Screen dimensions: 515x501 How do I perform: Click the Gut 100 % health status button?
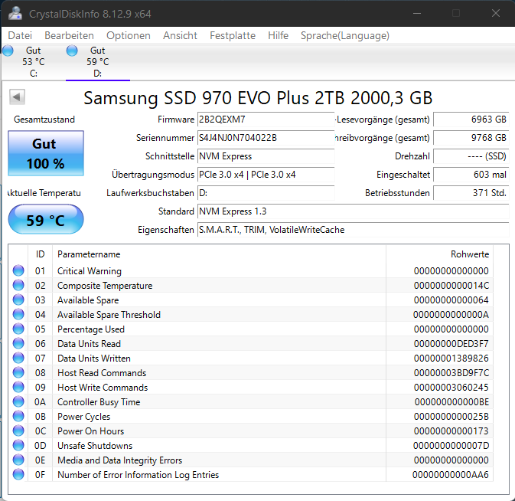46,153
